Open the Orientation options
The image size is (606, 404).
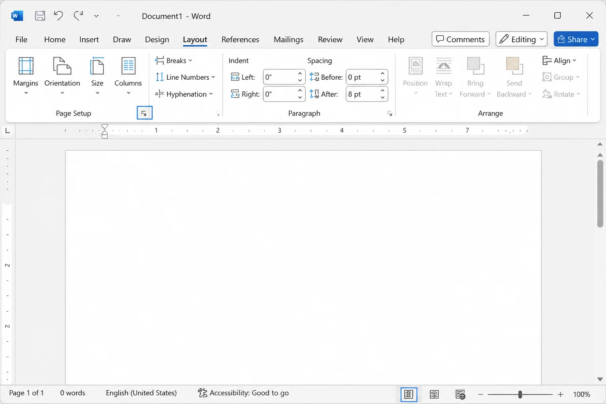(62, 76)
